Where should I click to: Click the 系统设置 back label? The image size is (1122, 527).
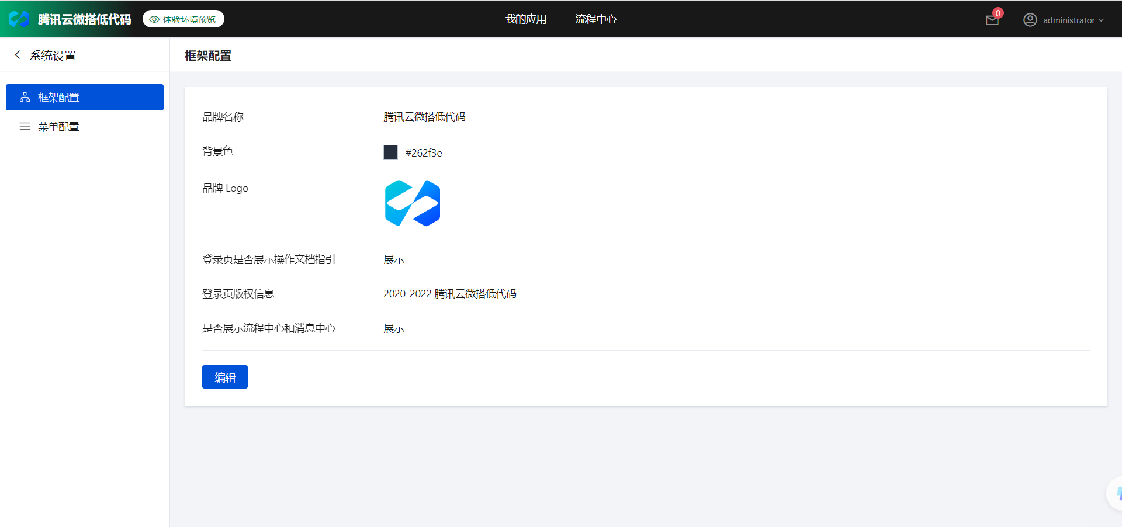click(x=53, y=56)
